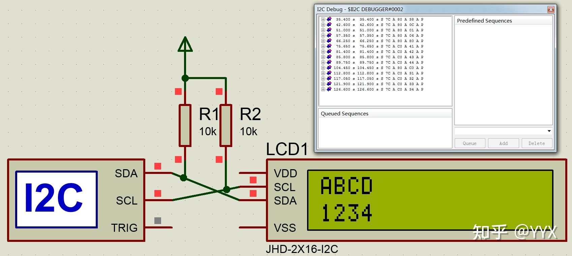
Task: Expand the 51.000 s sequence row
Action: click(323, 30)
